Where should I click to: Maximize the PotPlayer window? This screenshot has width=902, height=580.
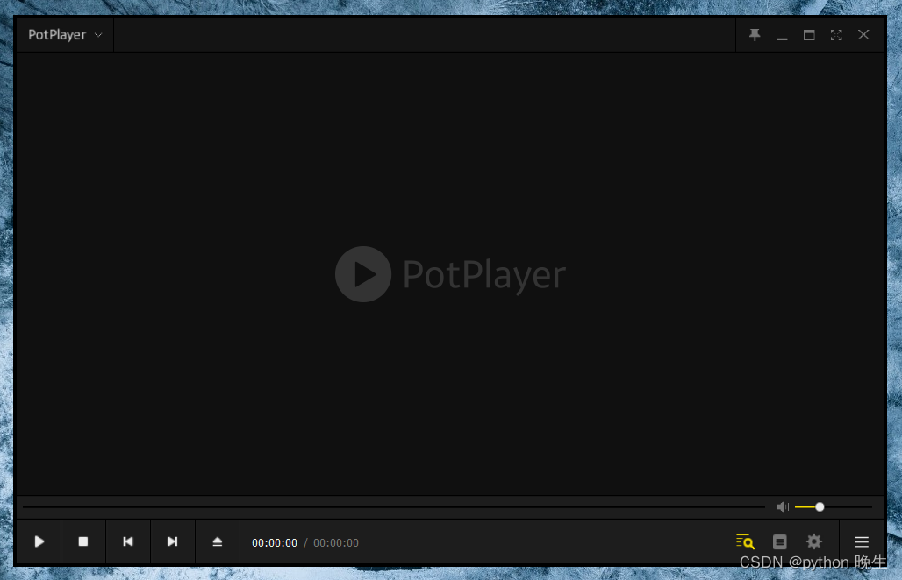(809, 35)
